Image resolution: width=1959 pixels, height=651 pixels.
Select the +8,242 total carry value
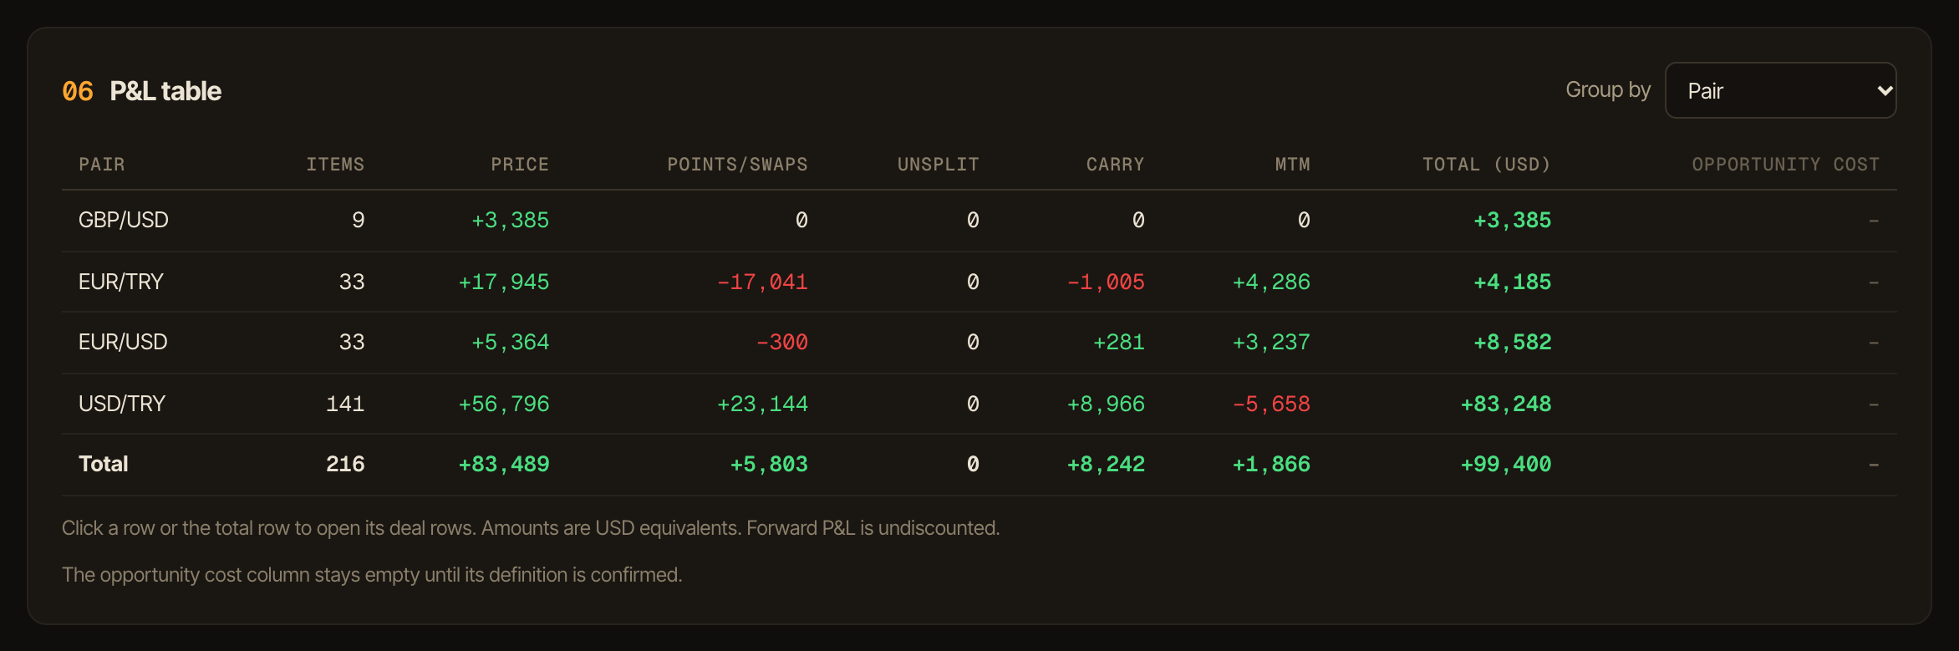pos(1106,465)
